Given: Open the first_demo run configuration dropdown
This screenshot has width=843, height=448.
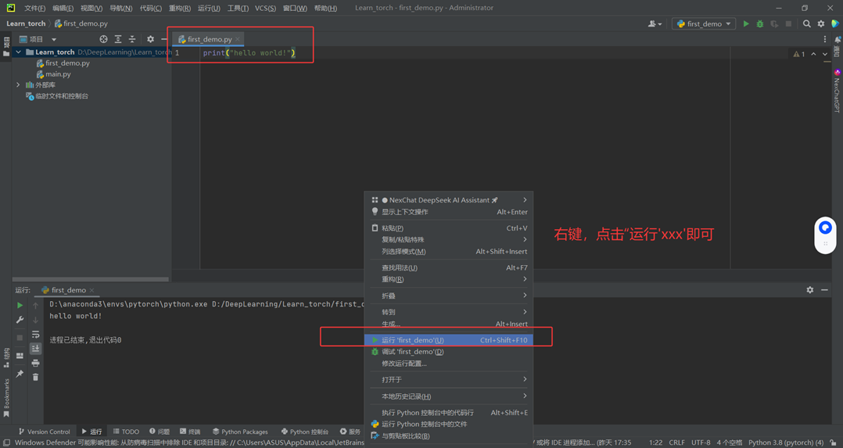Looking at the screenshot, I should (704, 23).
